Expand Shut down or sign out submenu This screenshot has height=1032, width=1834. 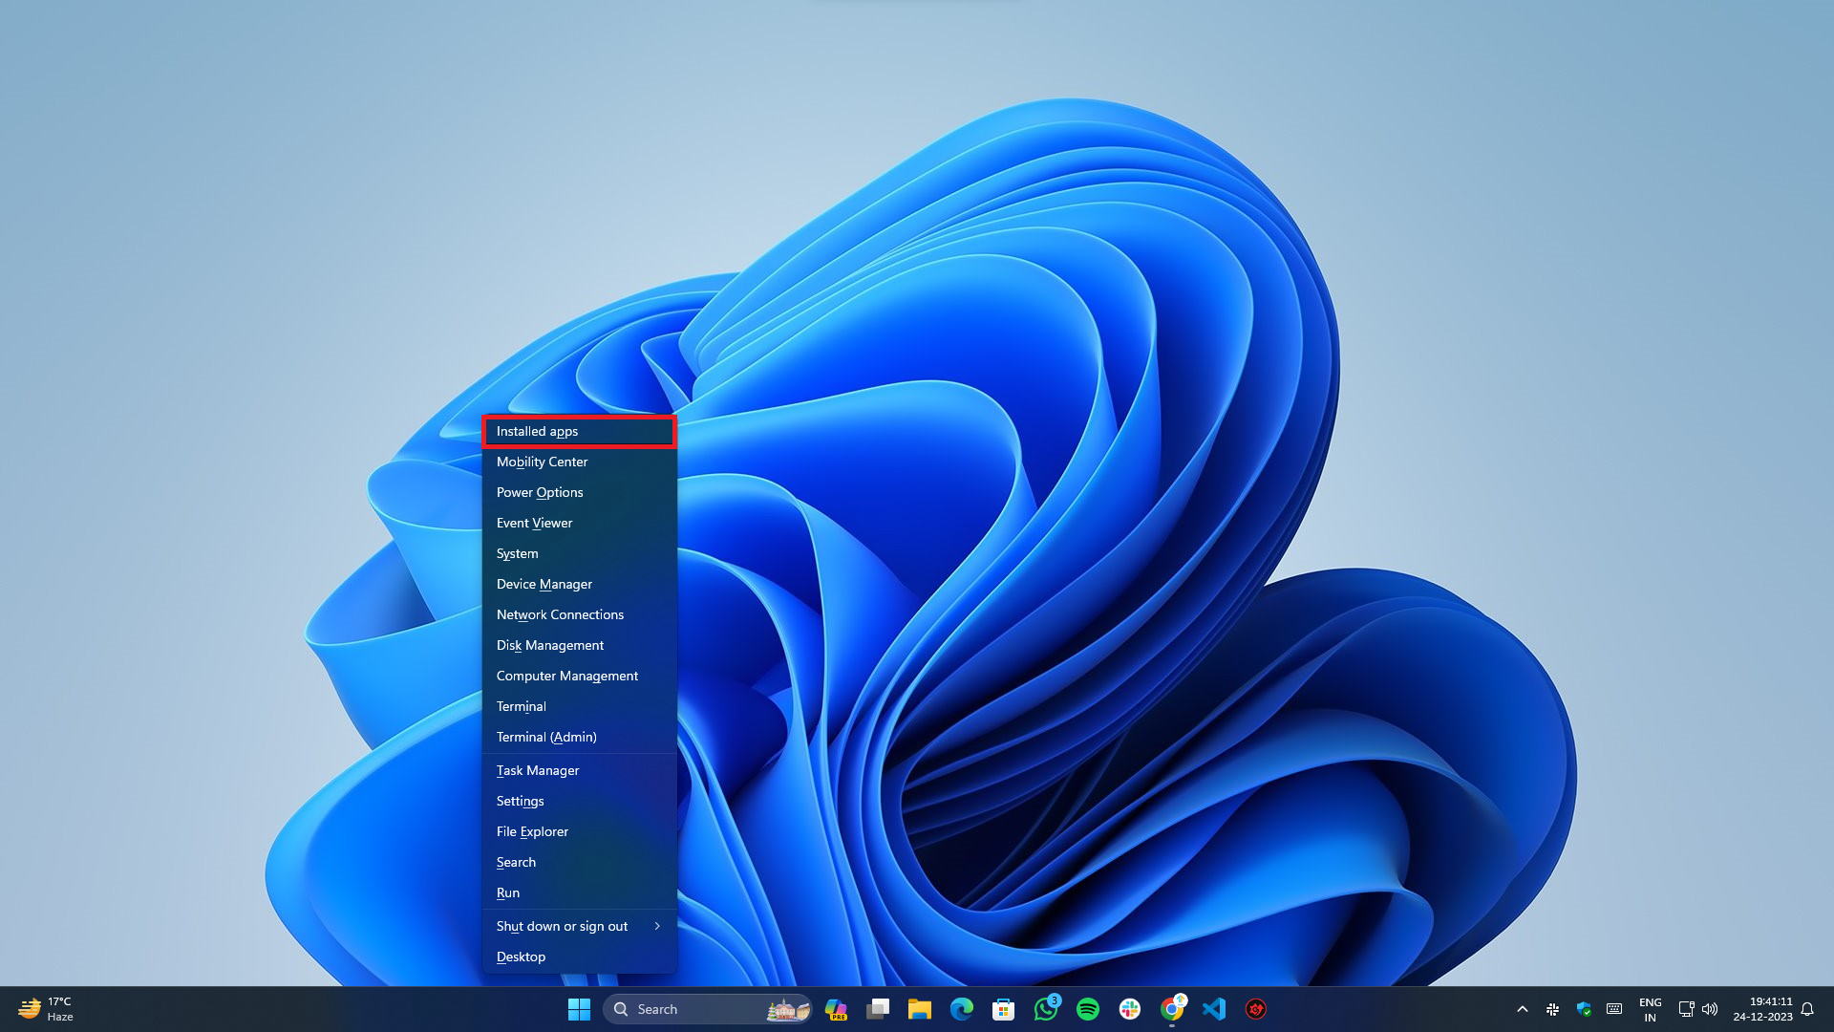point(579,926)
